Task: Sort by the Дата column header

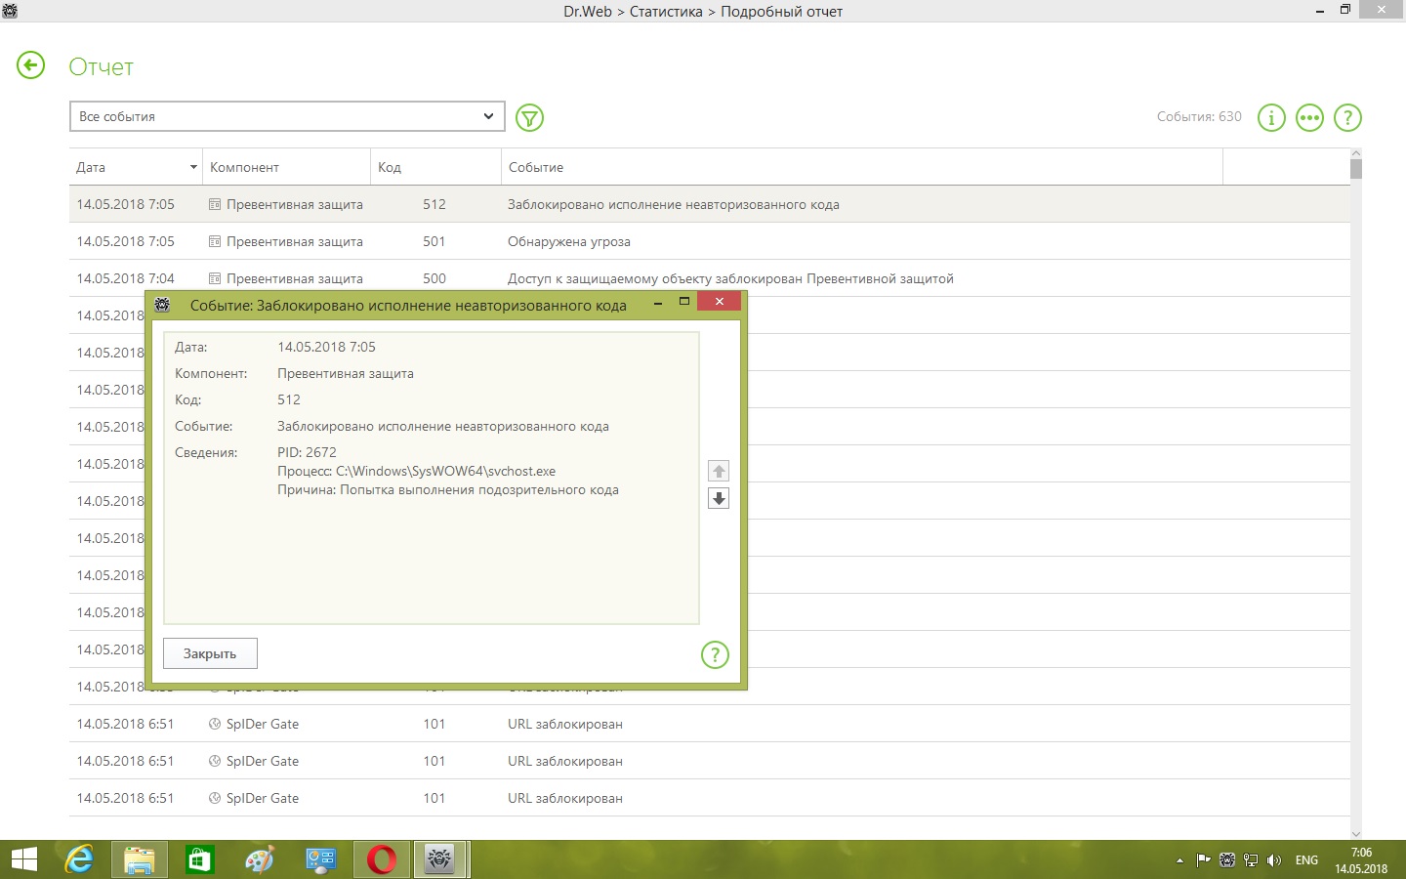Action: click(135, 167)
